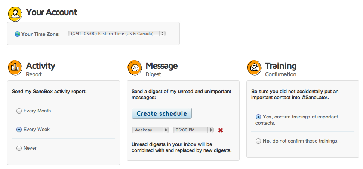The image size is (363, 169).
Task: Click the Message Digest clock icon
Action: (135, 68)
